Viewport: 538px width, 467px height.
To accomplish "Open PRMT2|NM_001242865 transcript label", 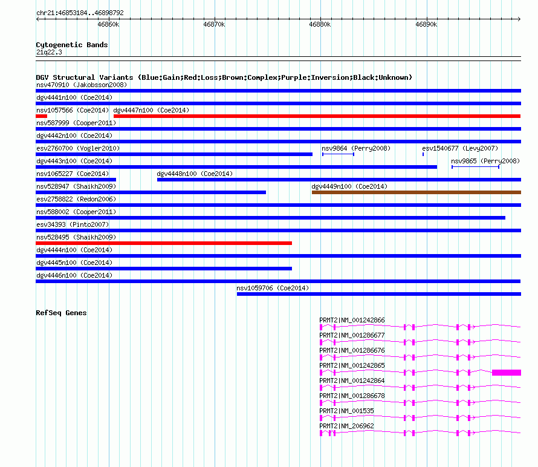I will point(352,365).
